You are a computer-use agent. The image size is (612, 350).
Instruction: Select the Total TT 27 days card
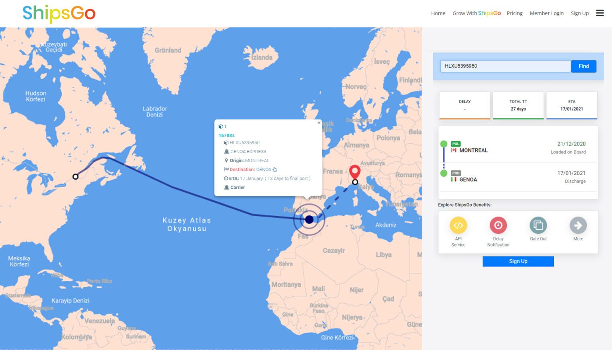click(518, 105)
